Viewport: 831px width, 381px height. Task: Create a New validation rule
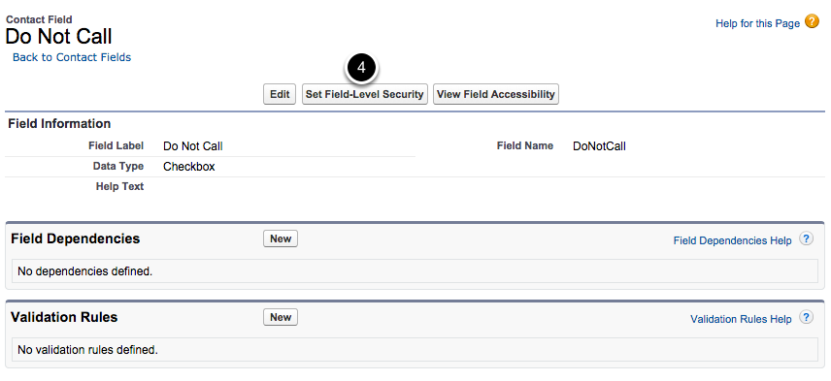tap(281, 318)
